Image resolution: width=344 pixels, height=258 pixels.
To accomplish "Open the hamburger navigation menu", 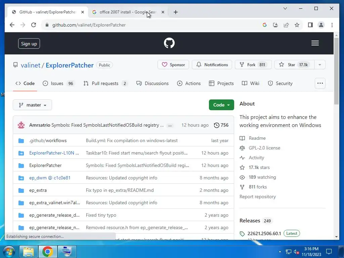I will pyautogui.click(x=315, y=43).
